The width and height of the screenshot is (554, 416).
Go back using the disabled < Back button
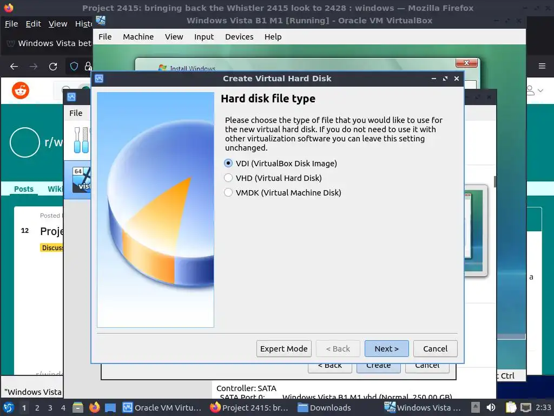coord(338,349)
